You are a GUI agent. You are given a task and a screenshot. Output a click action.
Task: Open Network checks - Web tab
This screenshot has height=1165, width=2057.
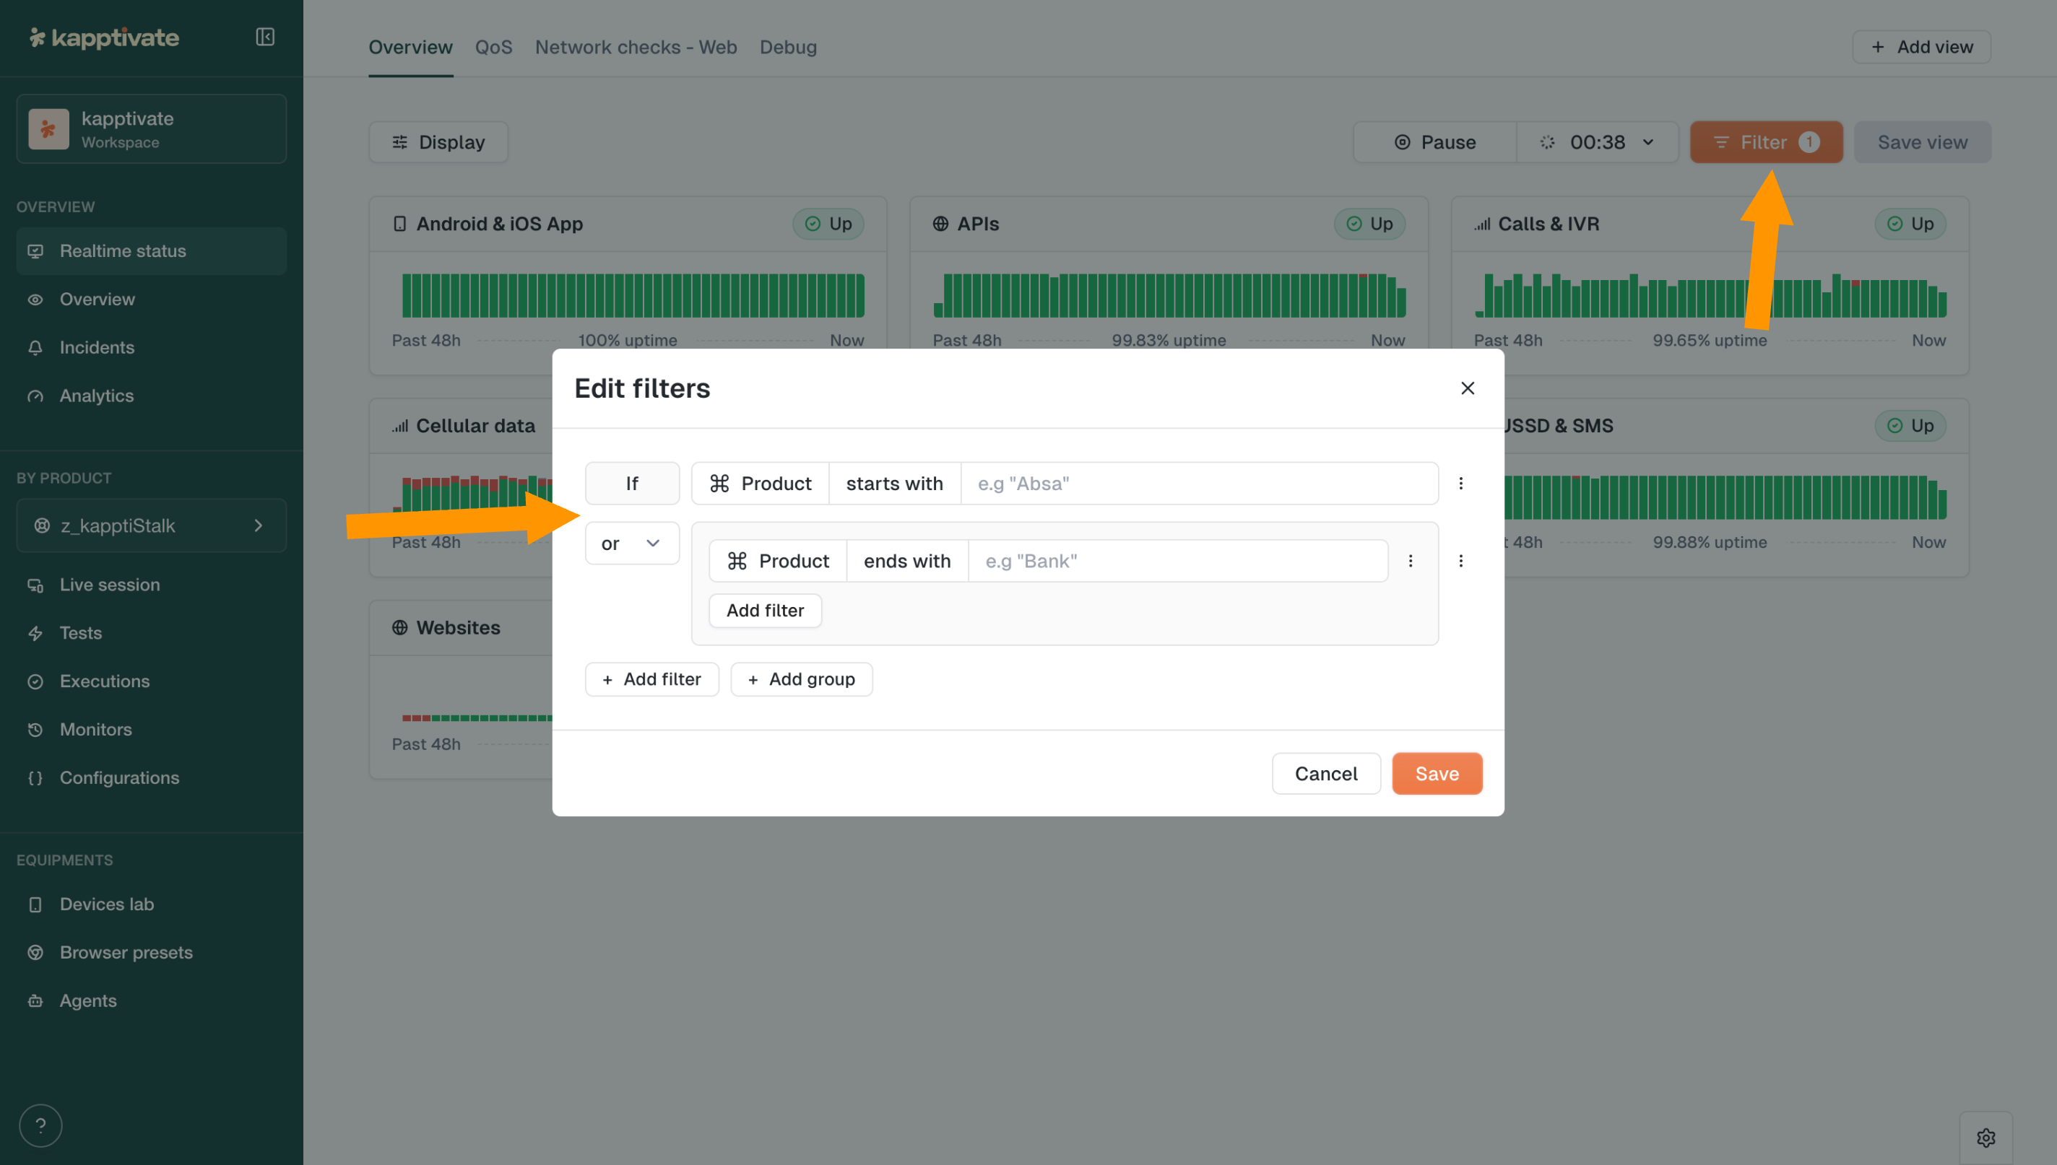(x=636, y=47)
